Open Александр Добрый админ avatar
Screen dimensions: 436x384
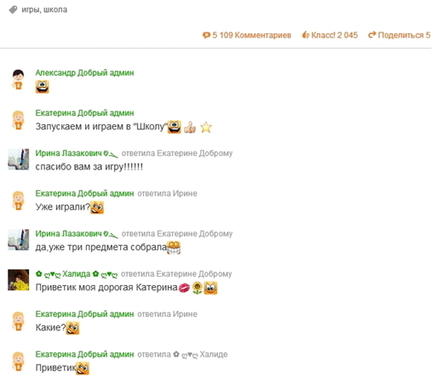18,79
